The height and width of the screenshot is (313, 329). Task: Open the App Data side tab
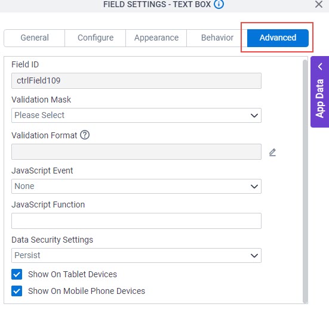tap(320, 98)
